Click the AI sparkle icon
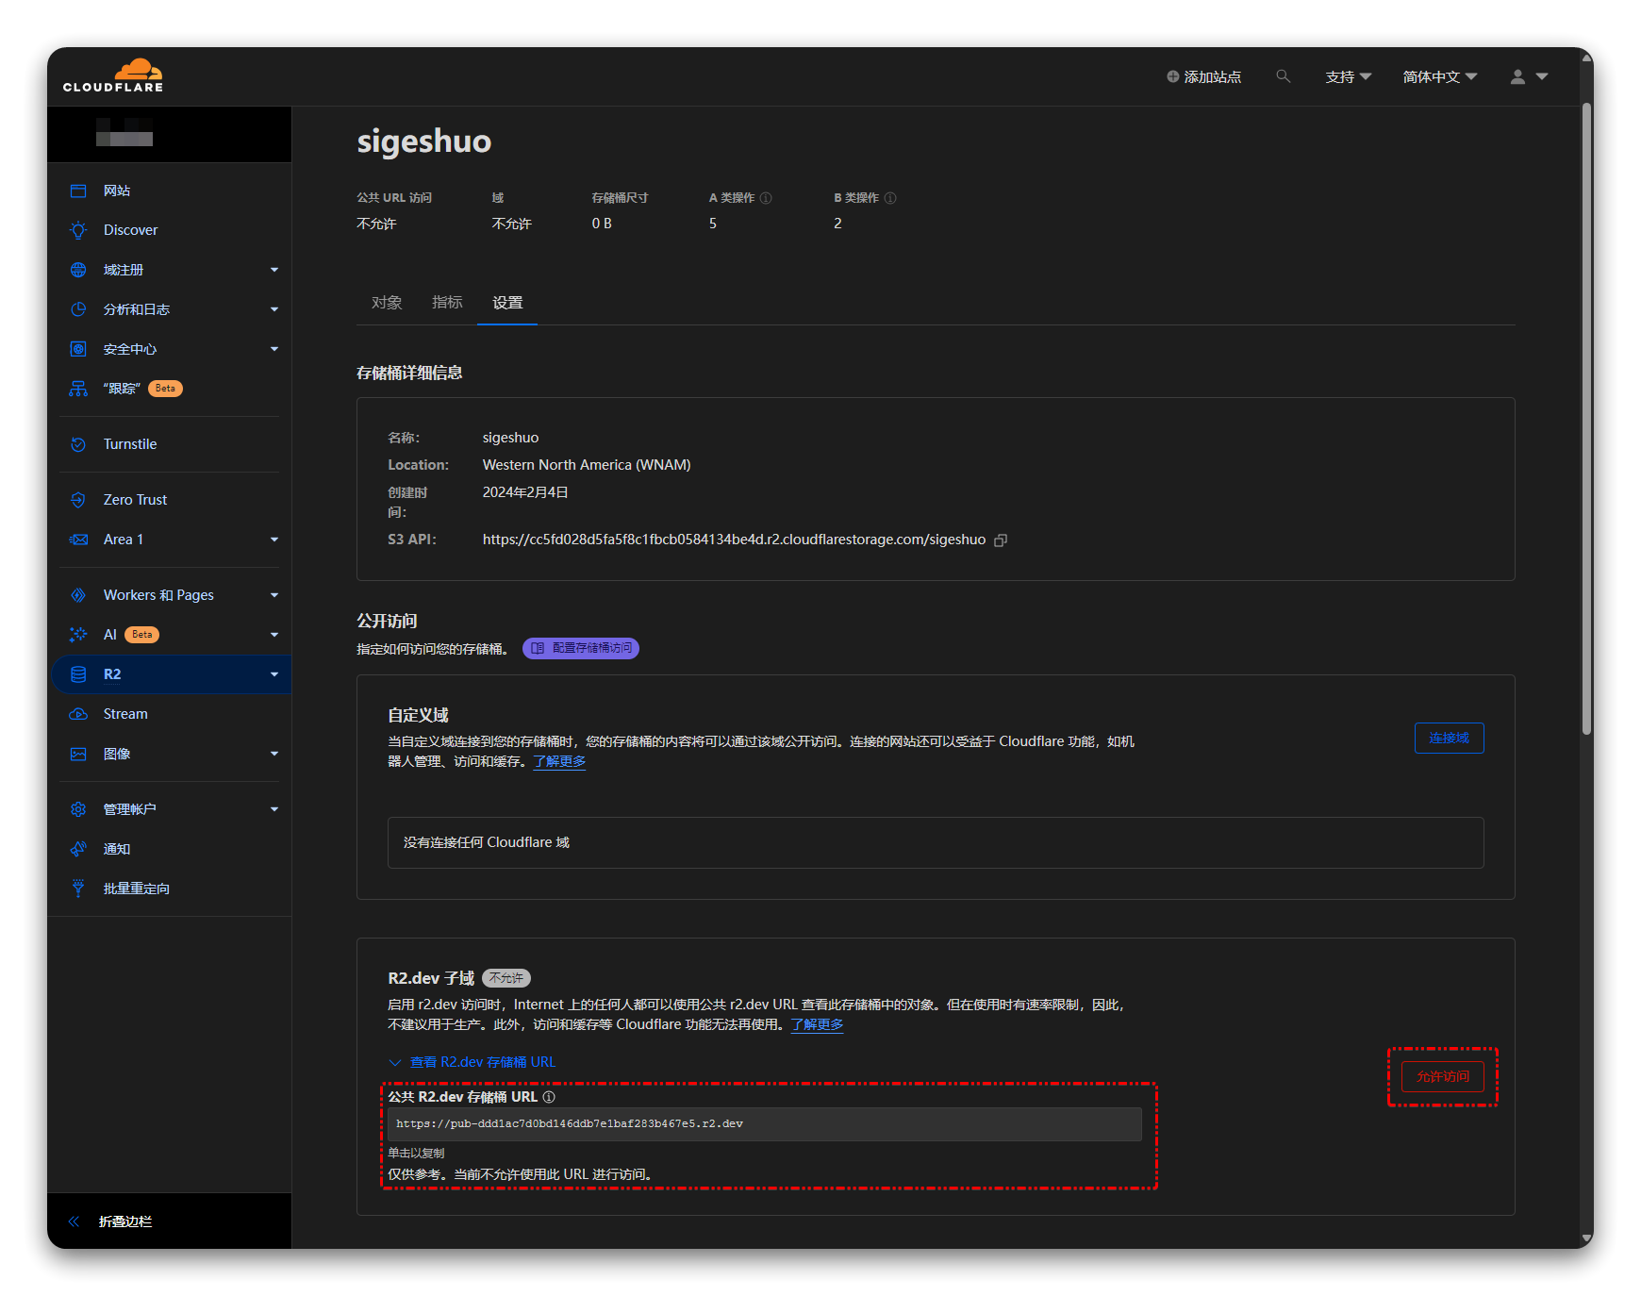Viewport: 1641px width, 1296px height. [x=78, y=635]
